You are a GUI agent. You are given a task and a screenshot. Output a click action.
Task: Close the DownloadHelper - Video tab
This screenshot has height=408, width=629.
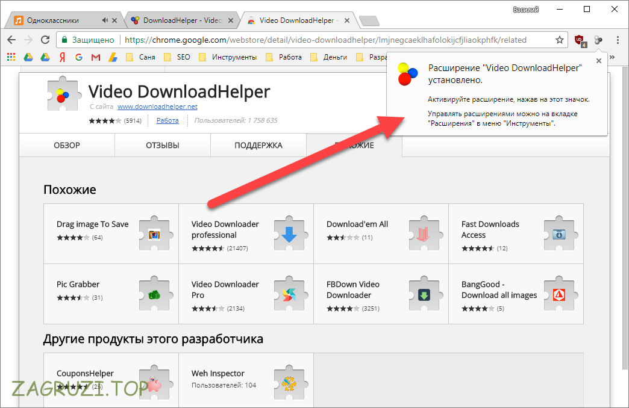click(x=231, y=20)
